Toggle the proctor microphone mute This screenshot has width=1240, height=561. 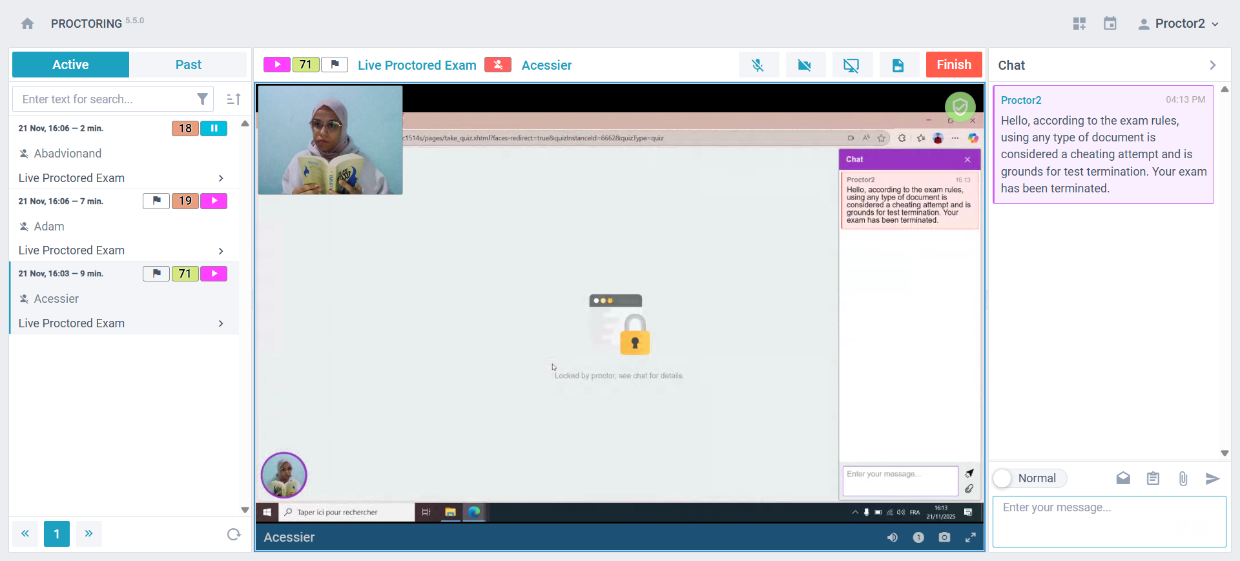tap(758, 65)
